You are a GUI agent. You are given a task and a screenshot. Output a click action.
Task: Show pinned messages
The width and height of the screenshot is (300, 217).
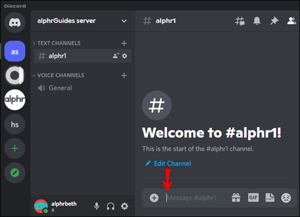tap(274, 21)
